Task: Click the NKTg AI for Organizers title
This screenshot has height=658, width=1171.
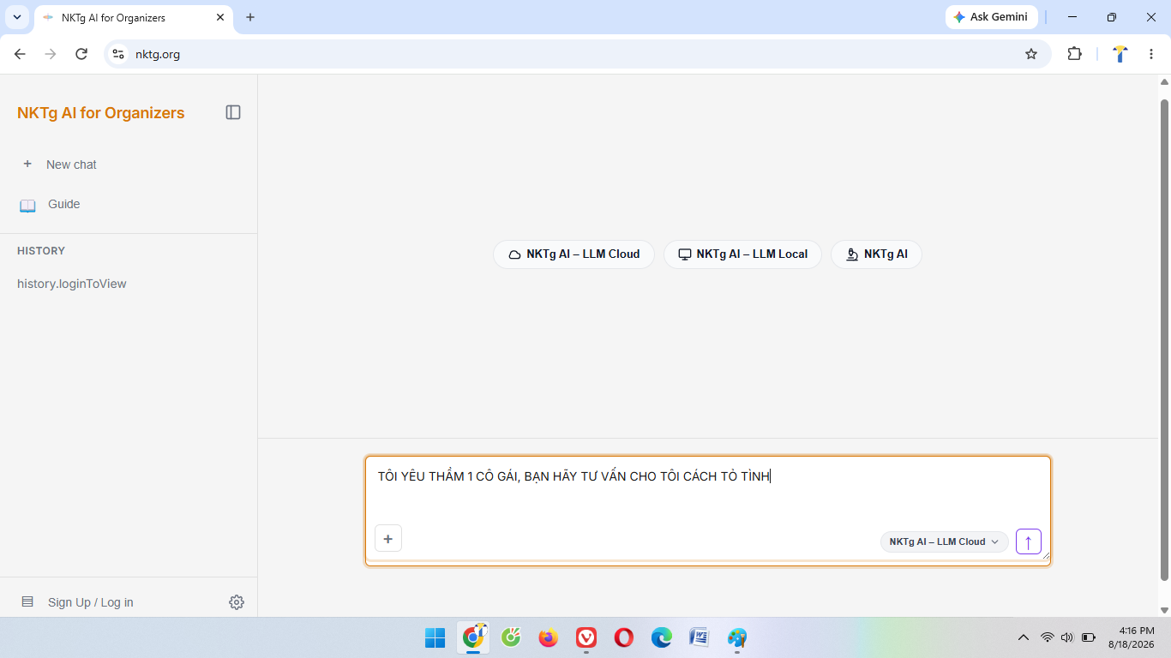Action: click(101, 113)
